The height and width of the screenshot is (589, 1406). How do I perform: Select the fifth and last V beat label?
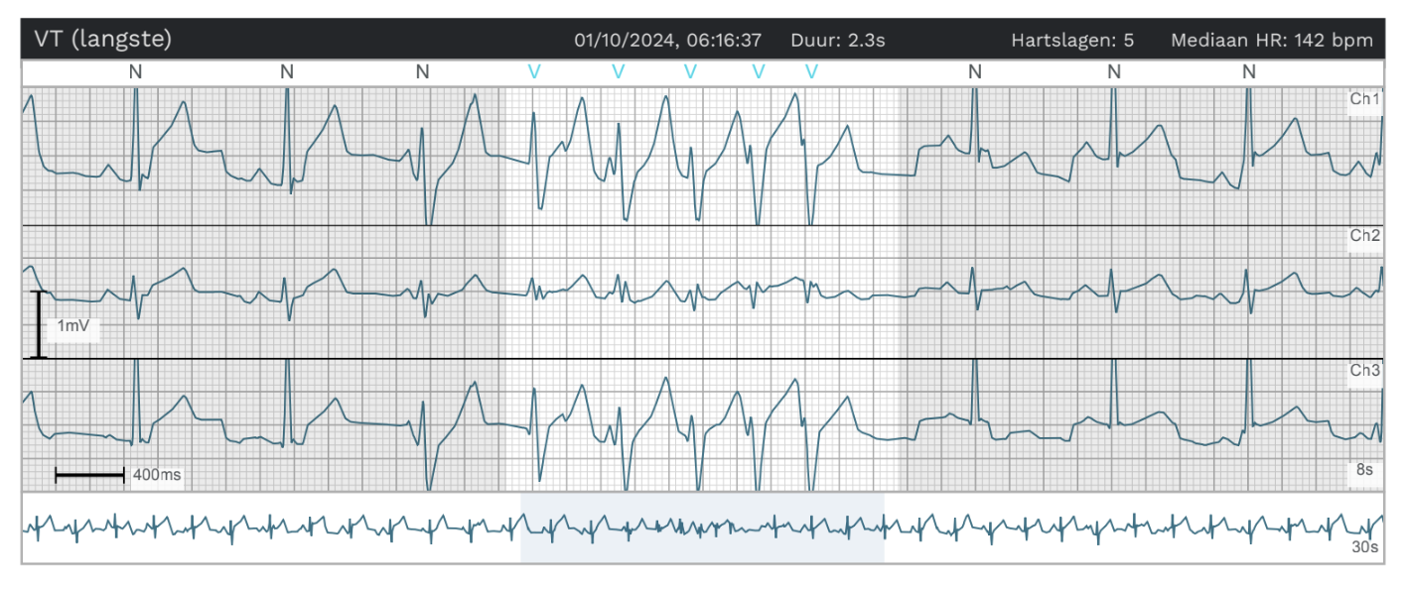(x=811, y=71)
